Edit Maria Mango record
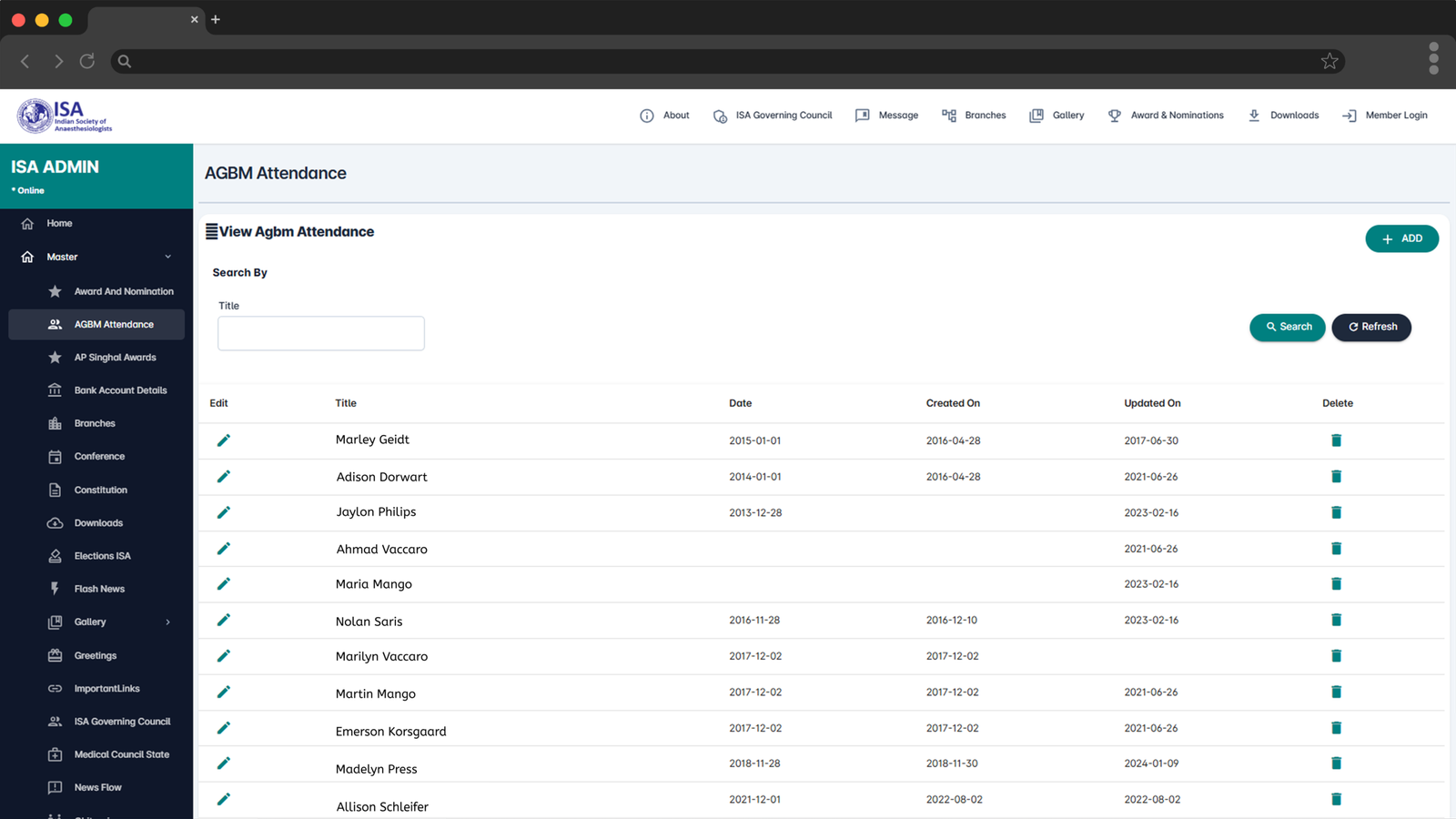Viewport: 1456px width, 819px height. 224,583
